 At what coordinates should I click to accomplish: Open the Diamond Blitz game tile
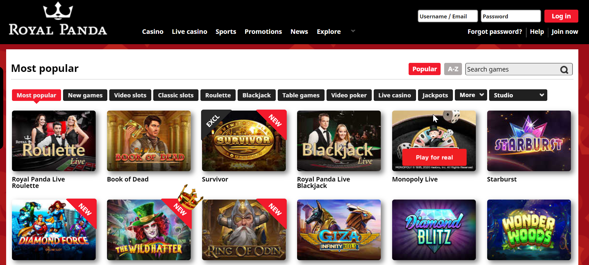(434, 230)
